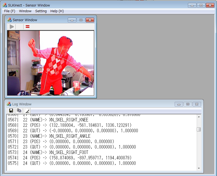
Task: Click the Kinect camera skeleton view
Action: [x=50, y=63]
